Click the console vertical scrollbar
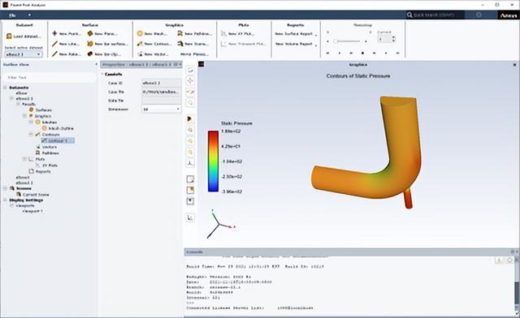 [x=517, y=286]
